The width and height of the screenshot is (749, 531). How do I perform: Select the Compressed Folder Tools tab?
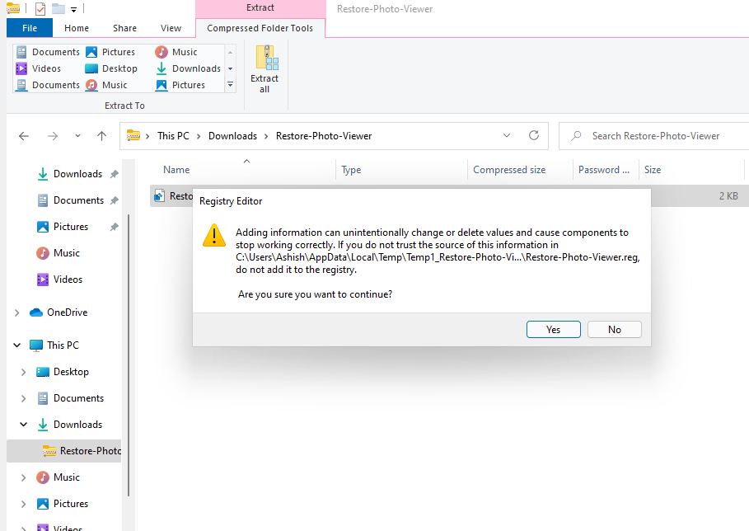coord(260,28)
